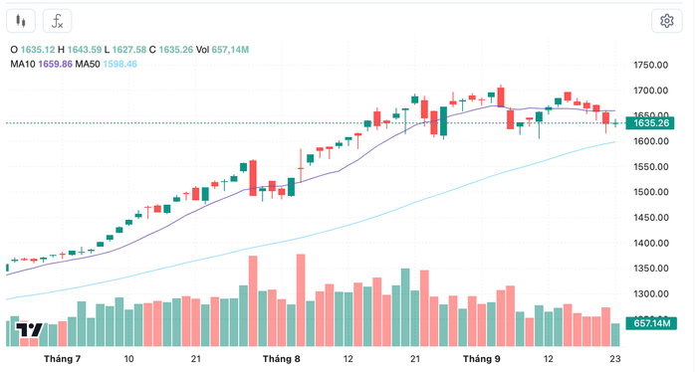The image size is (697, 372).
Task: Click the closing price value 1635.26 in header
Action: click(x=176, y=50)
